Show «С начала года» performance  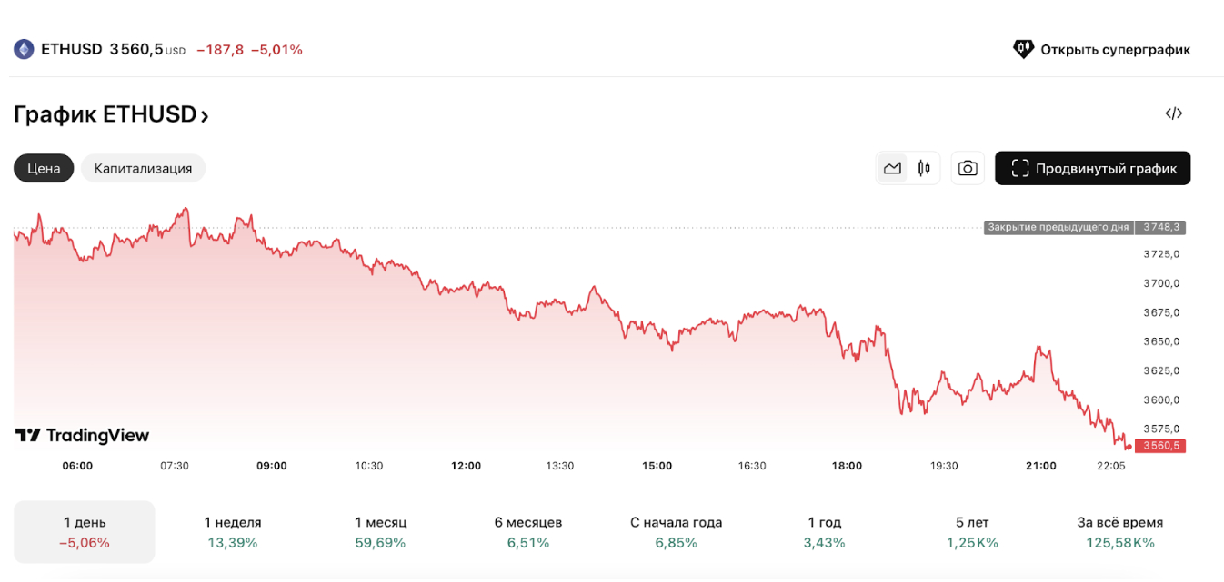(x=676, y=532)
